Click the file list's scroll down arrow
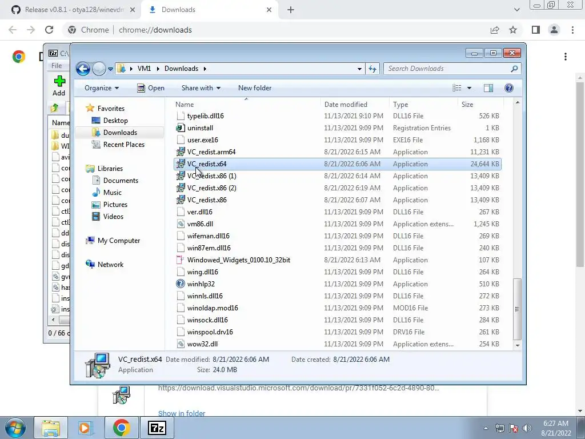Screen dimensions: 585x439 coord(517,346)
